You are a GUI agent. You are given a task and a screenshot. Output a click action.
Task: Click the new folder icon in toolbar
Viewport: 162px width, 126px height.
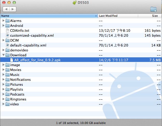153,9
